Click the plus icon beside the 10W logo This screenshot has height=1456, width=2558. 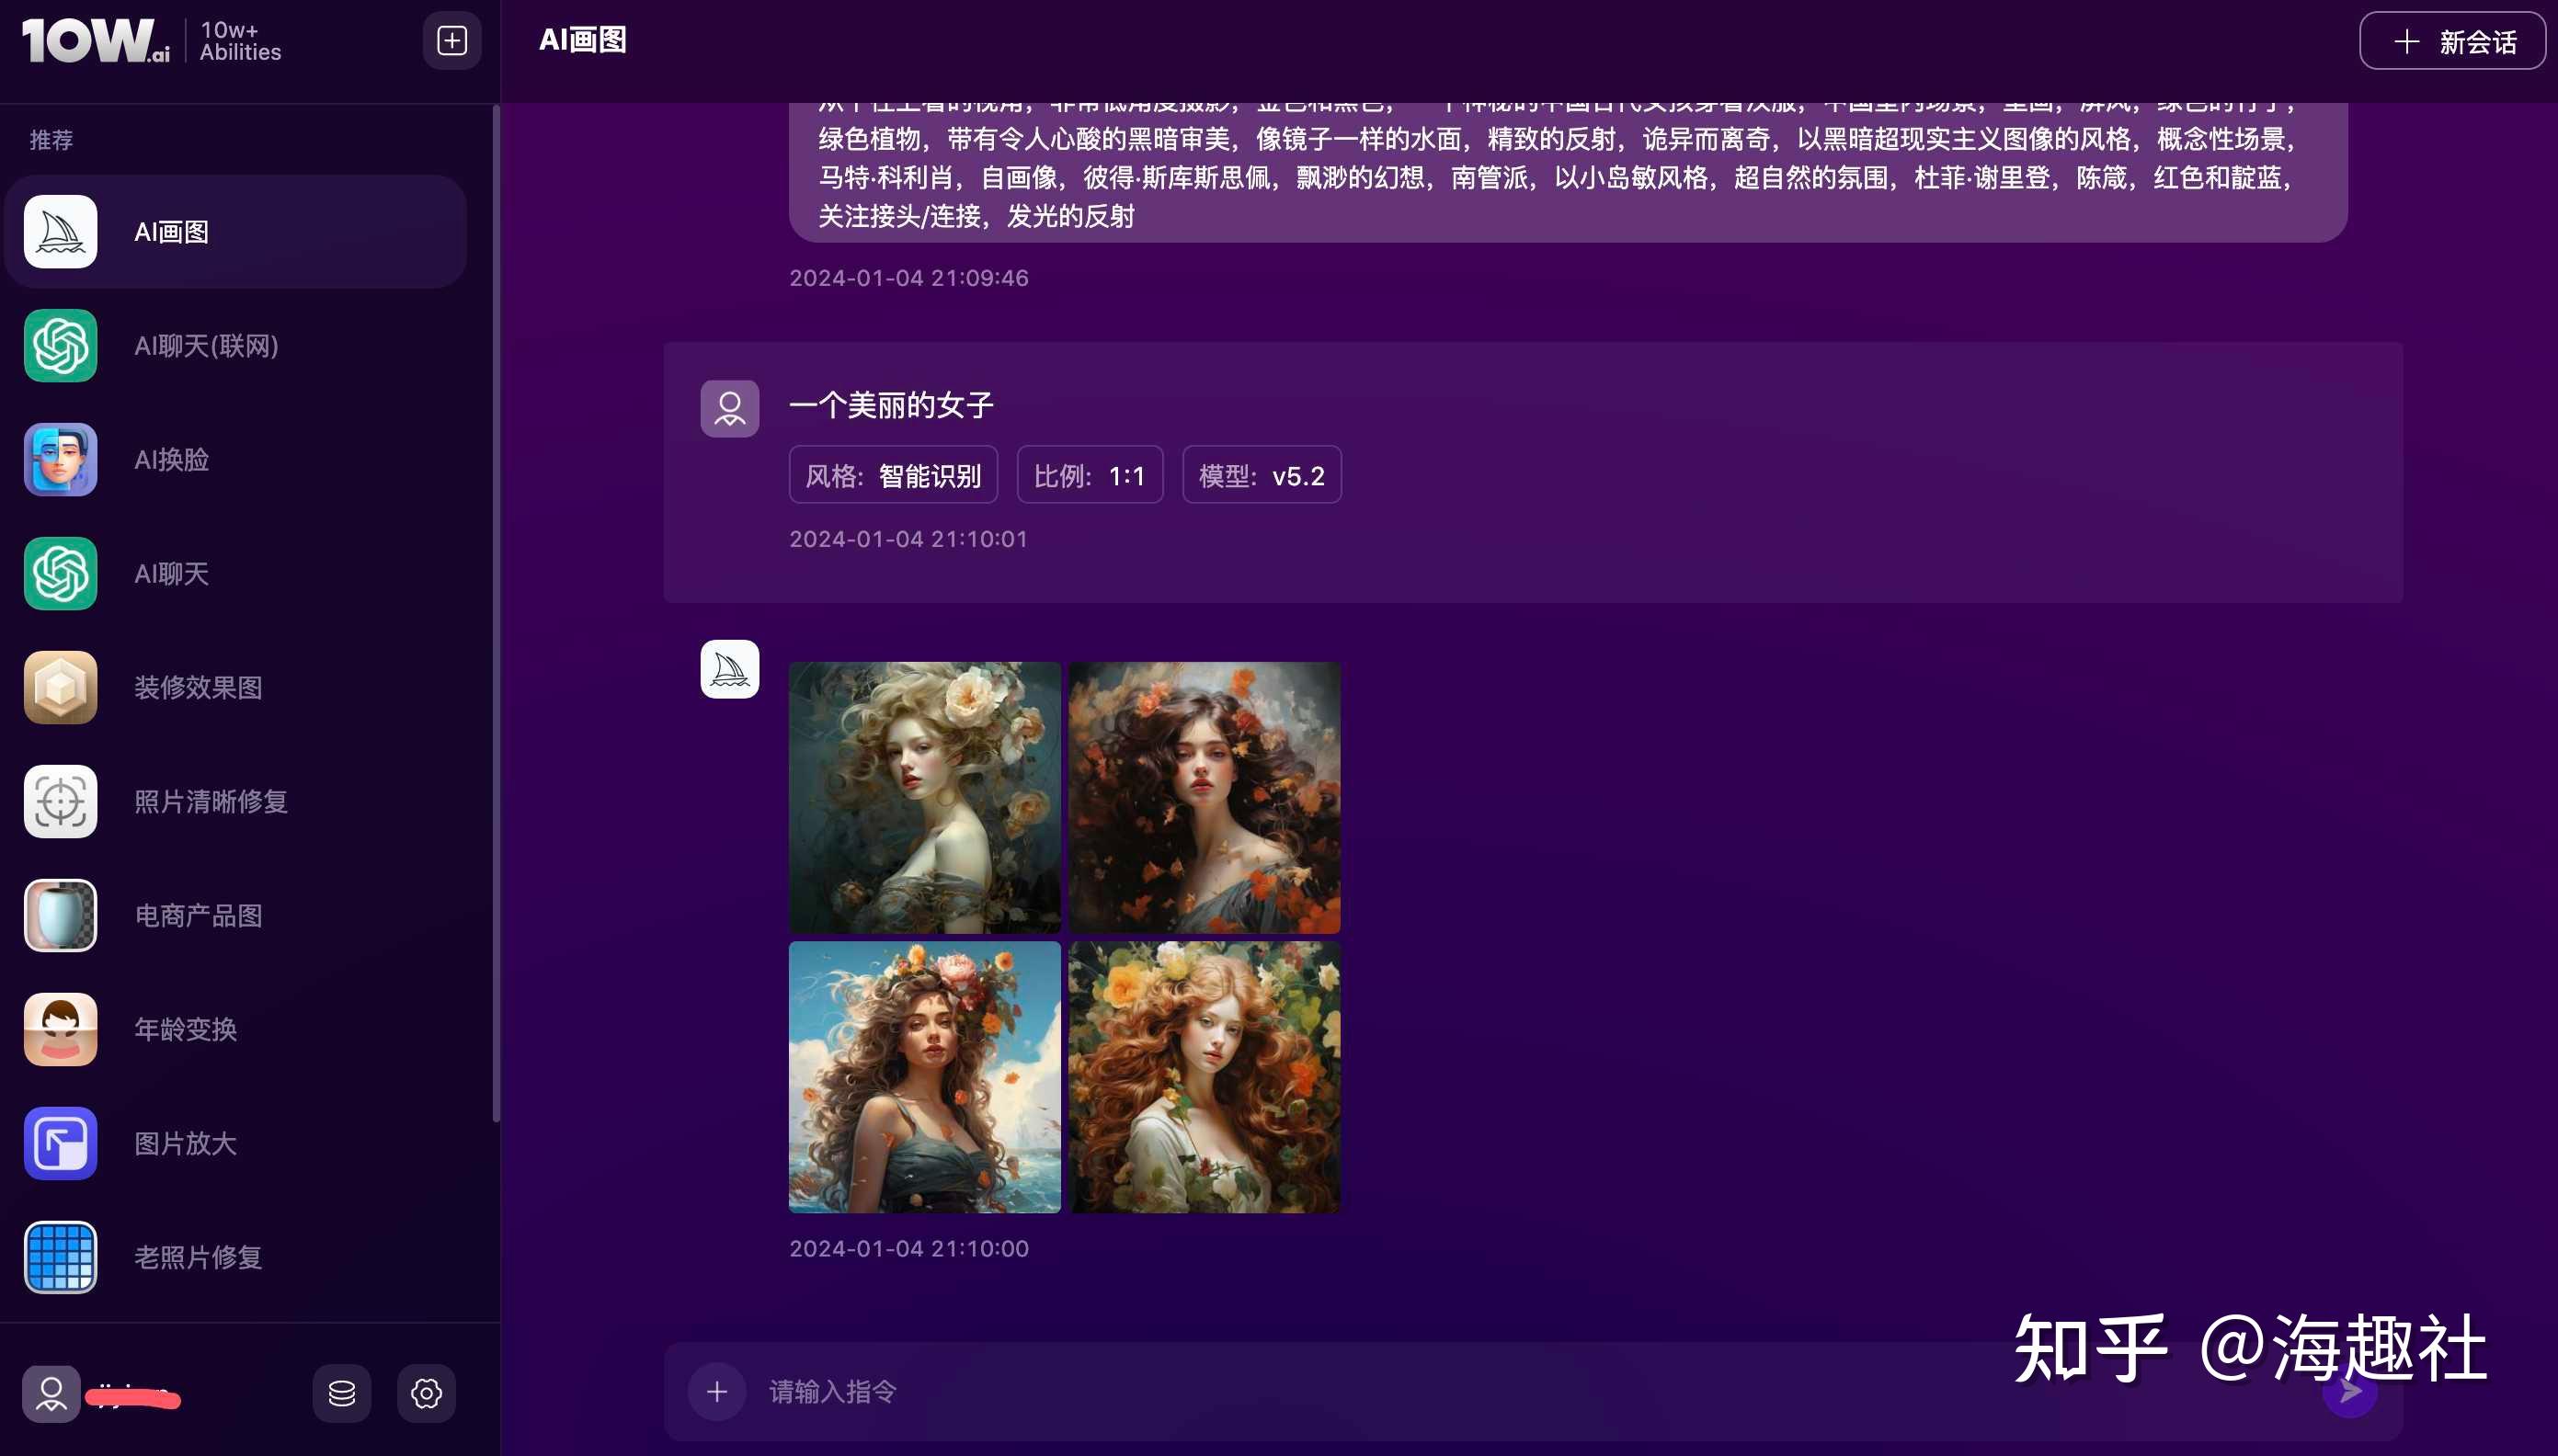pos(451,40)
